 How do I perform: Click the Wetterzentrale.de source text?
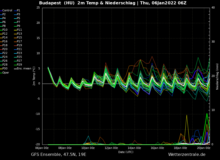pyautogui.click(x=187, y=155)
